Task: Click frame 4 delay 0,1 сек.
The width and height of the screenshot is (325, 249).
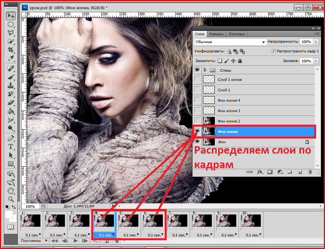Action: pos(104,235)
